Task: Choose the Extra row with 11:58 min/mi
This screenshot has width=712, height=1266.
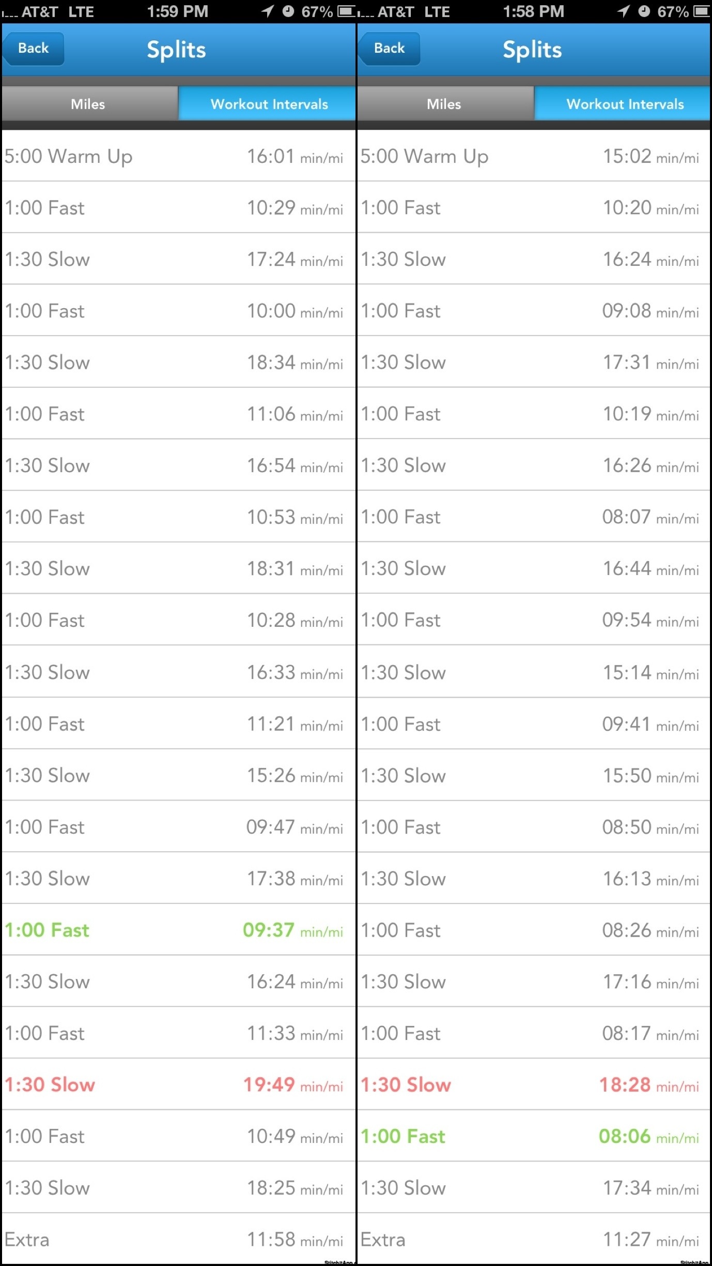Action: (x=178, y=1239)
